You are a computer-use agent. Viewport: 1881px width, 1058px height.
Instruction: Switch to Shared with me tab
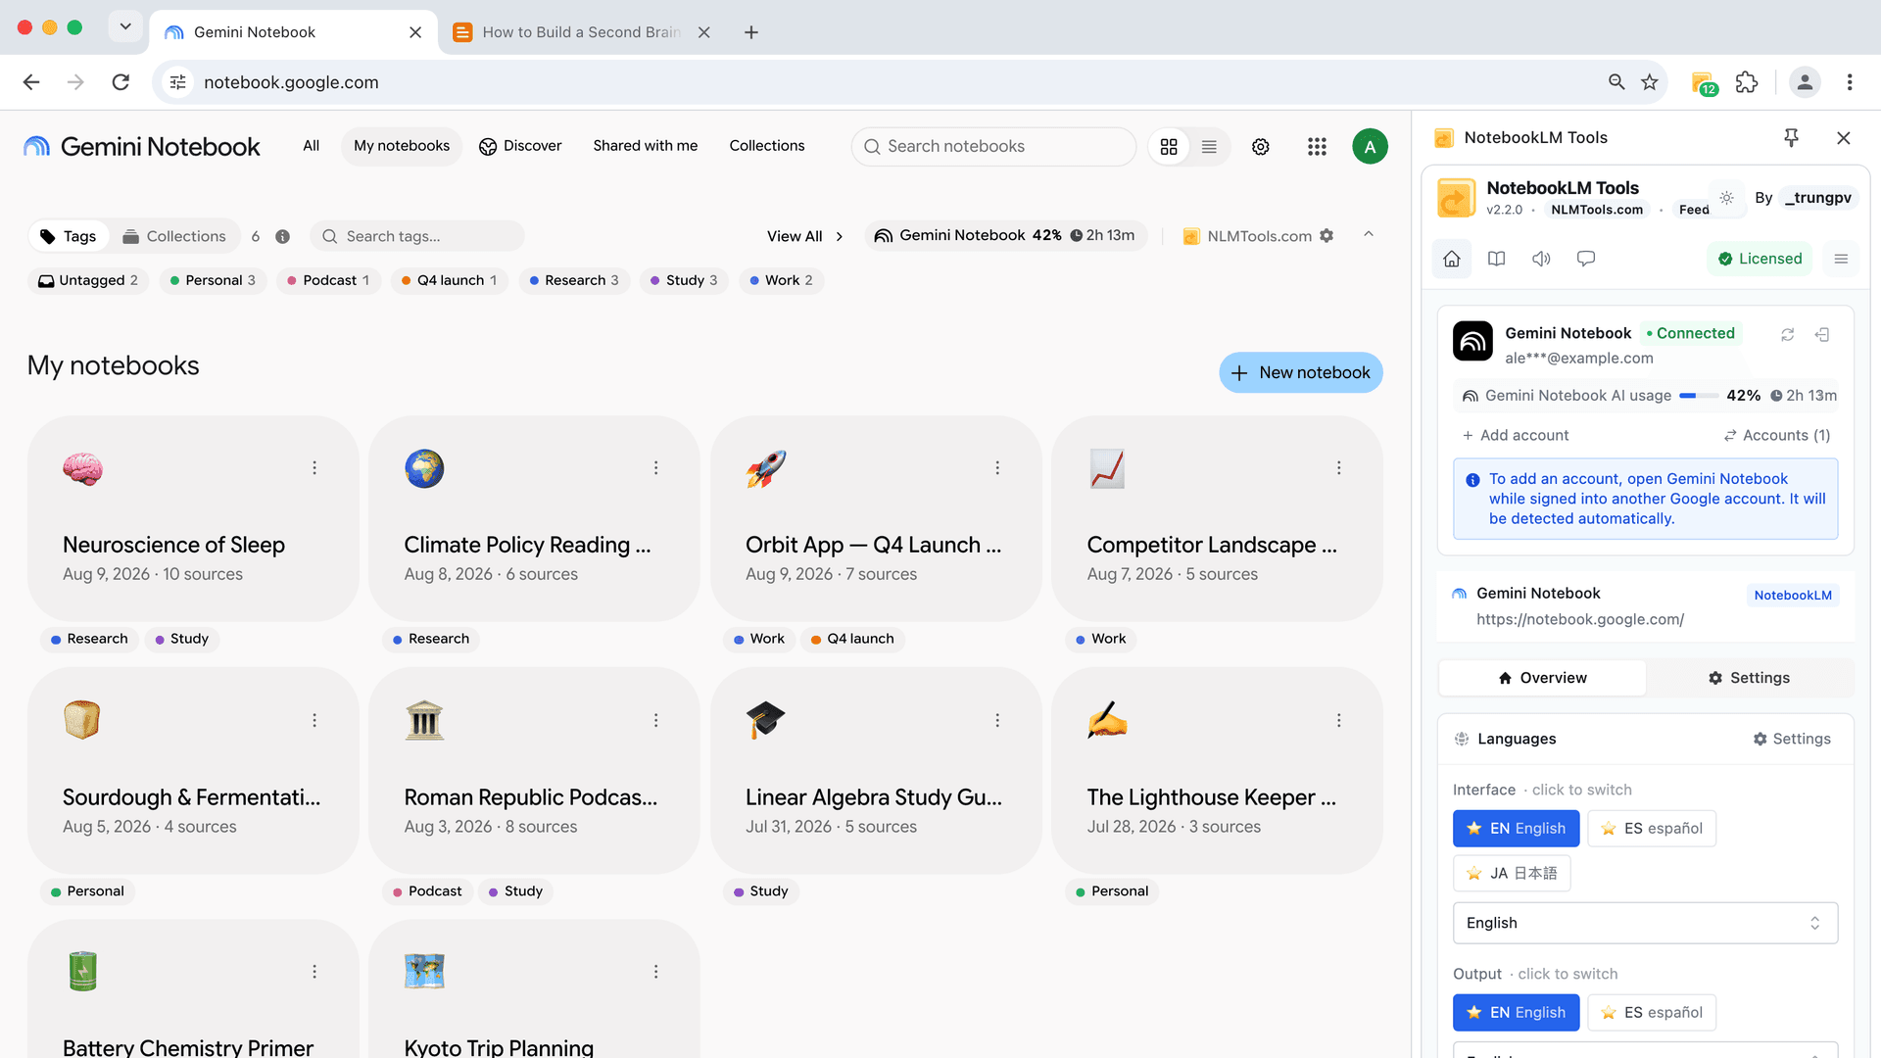coord(646,146)
